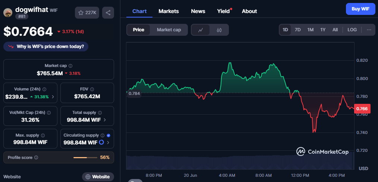This screenshot has width=378, height=182.
Task: Click the #81 rank badge
Action: pos(22,17)
